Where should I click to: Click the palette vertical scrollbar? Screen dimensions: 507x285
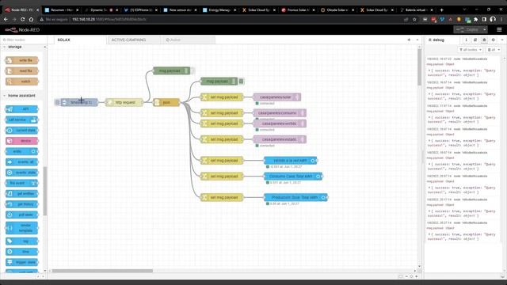[45, 191]
